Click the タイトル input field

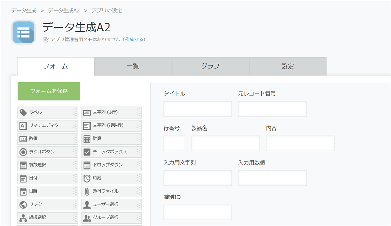pyautogui.click(x=198, y=109)
